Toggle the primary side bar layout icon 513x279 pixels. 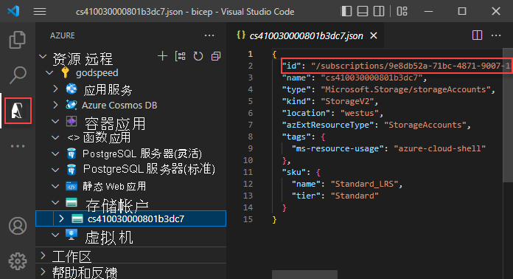346,11
